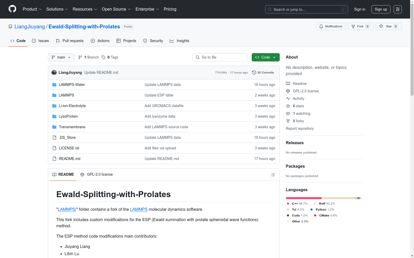
Task: Click the bell Notifications button
Action: [x=331, y=26]
